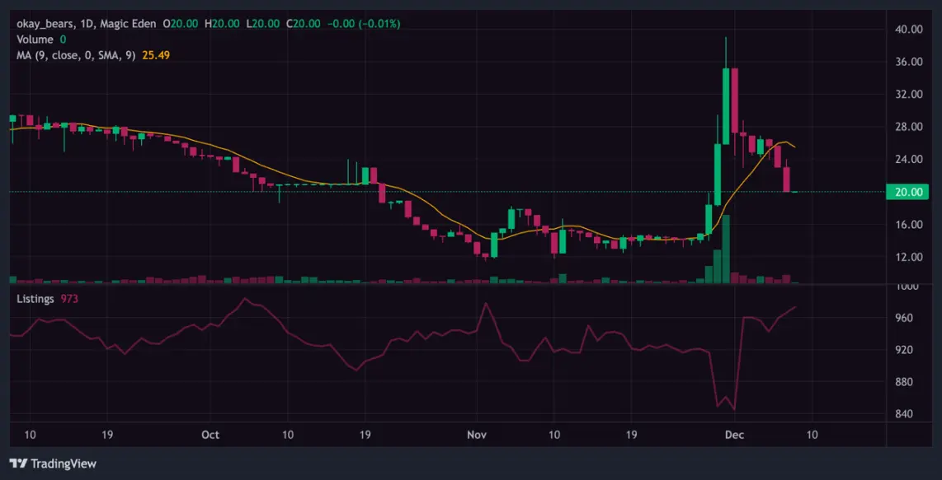Click the 28.00 price axis label
The width and height of the screenshot is (942, 480).
click(907, 127)
